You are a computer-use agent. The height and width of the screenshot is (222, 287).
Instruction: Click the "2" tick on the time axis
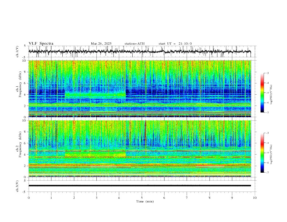[74, 198]
